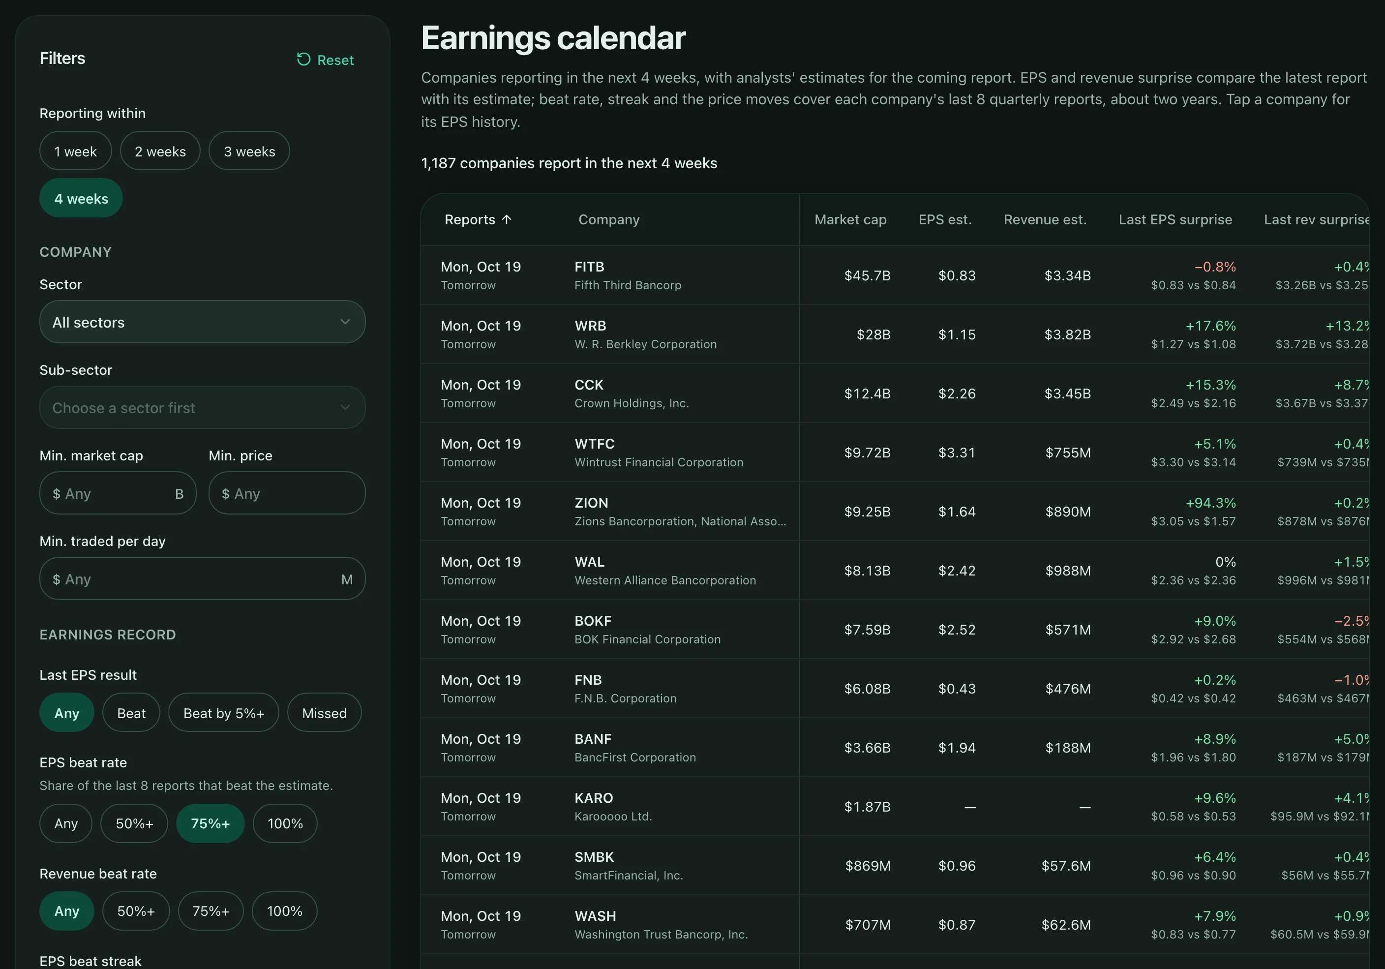Click the $45.7B market cap cell
Screen dimensions: 1385x969
[x=868, y=276]
